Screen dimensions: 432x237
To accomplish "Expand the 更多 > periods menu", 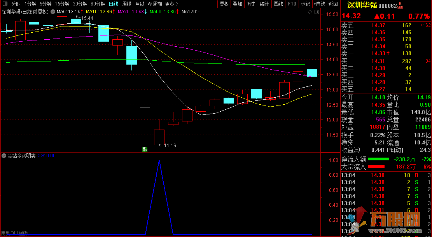I will [171, 4].
